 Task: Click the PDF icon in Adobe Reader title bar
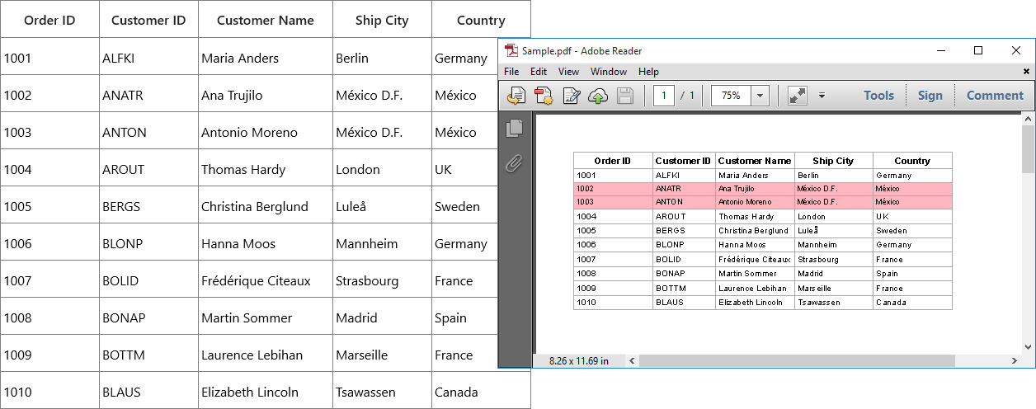[511, 51]
